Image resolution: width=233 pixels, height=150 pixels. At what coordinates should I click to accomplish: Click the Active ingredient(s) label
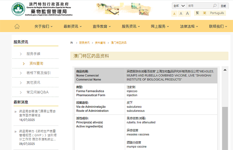point(90,126)
